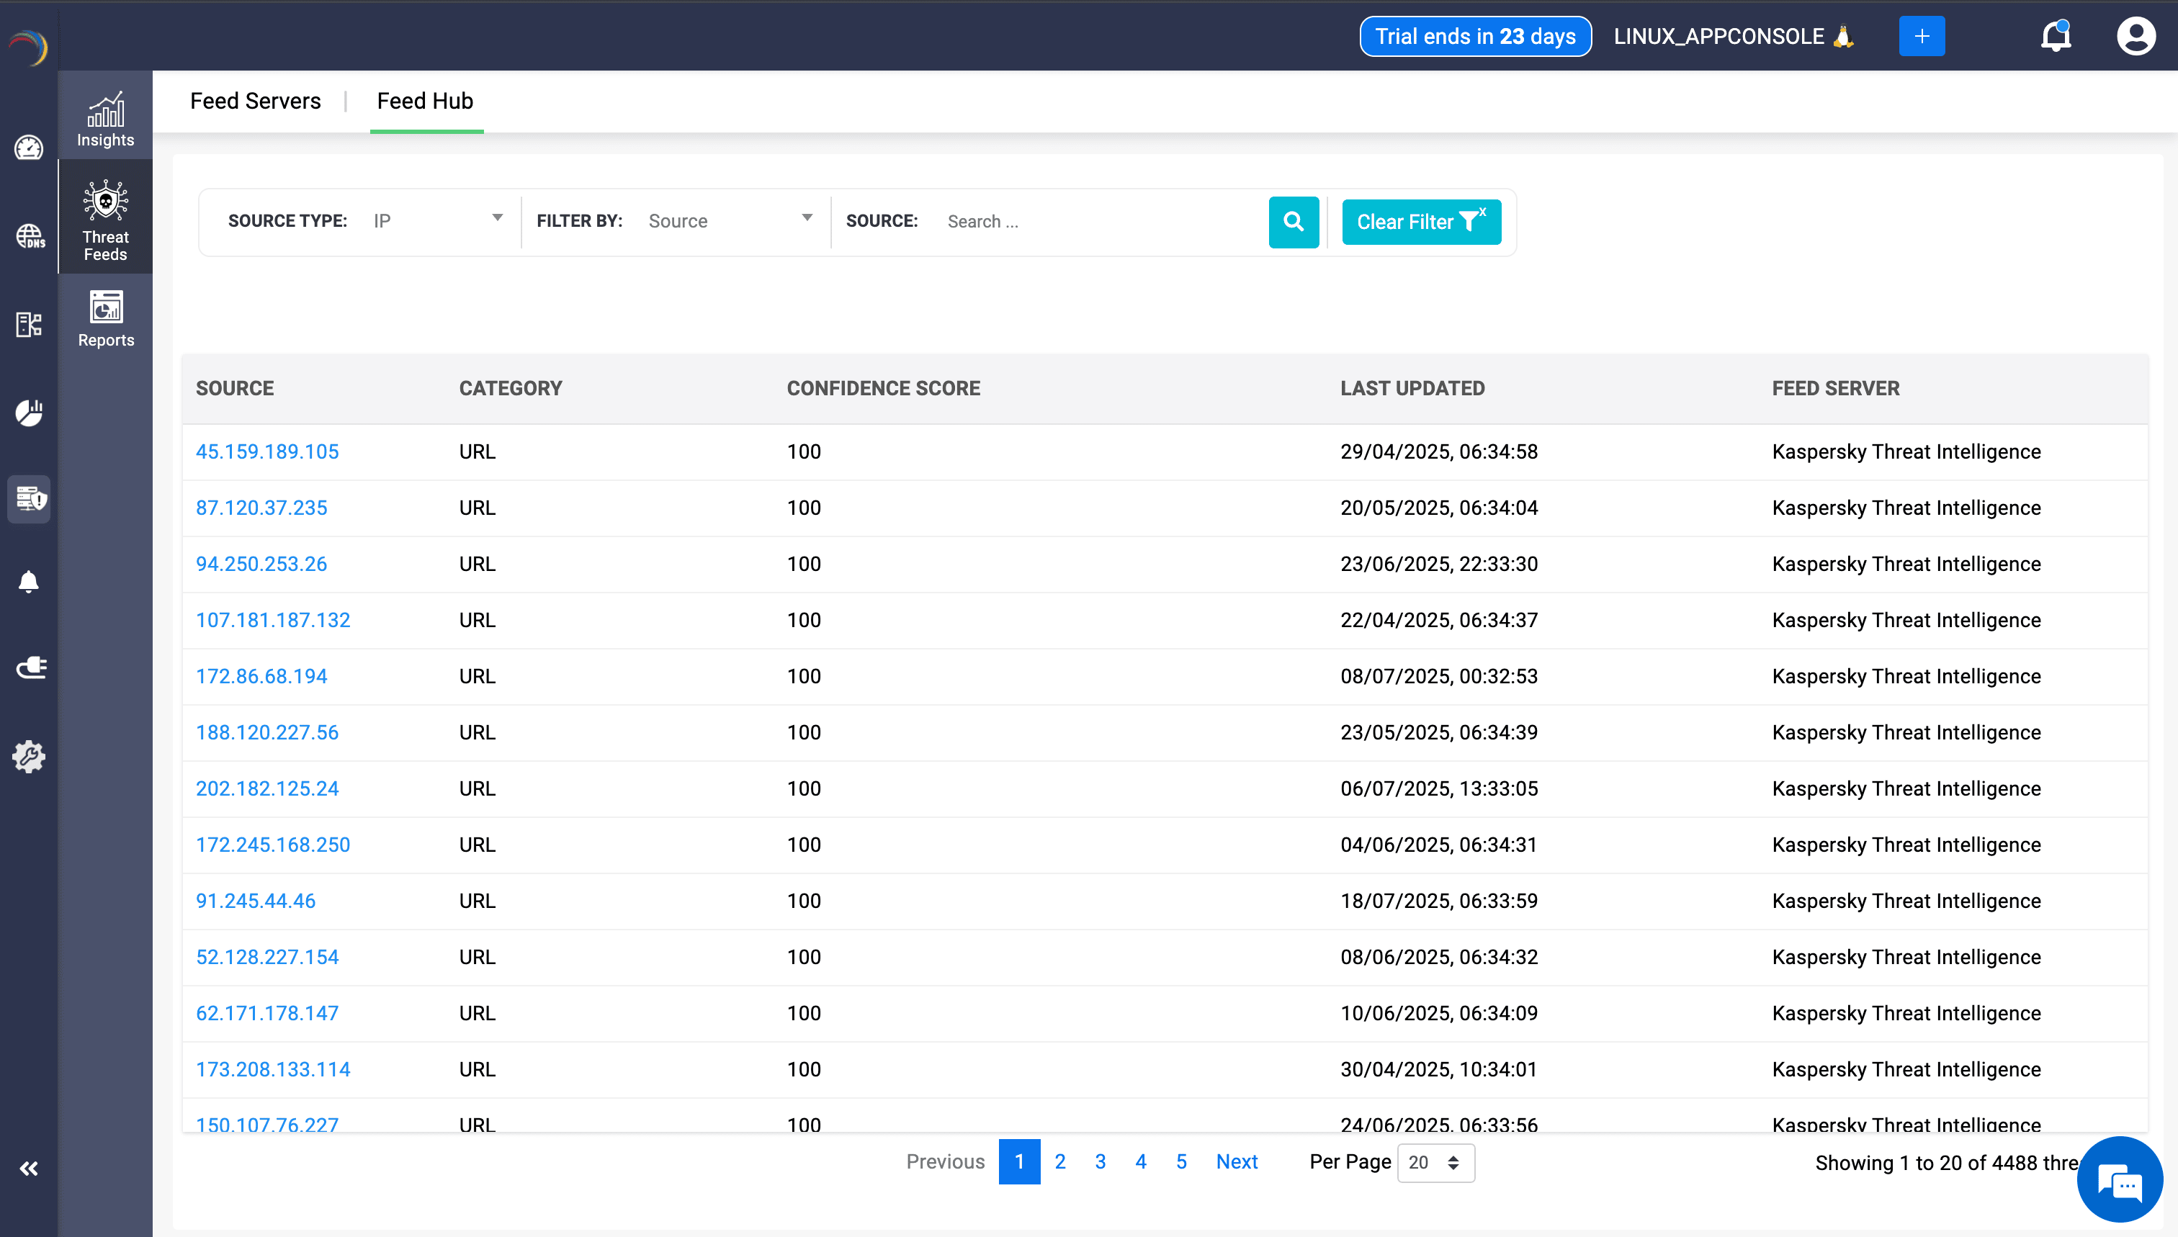
Task: Open the integrations plug icon
Action: tap(29, 667)
